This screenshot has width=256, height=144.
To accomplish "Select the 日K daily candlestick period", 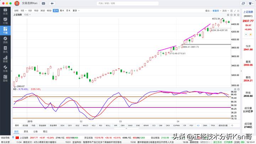I will [x=56, y=11].
